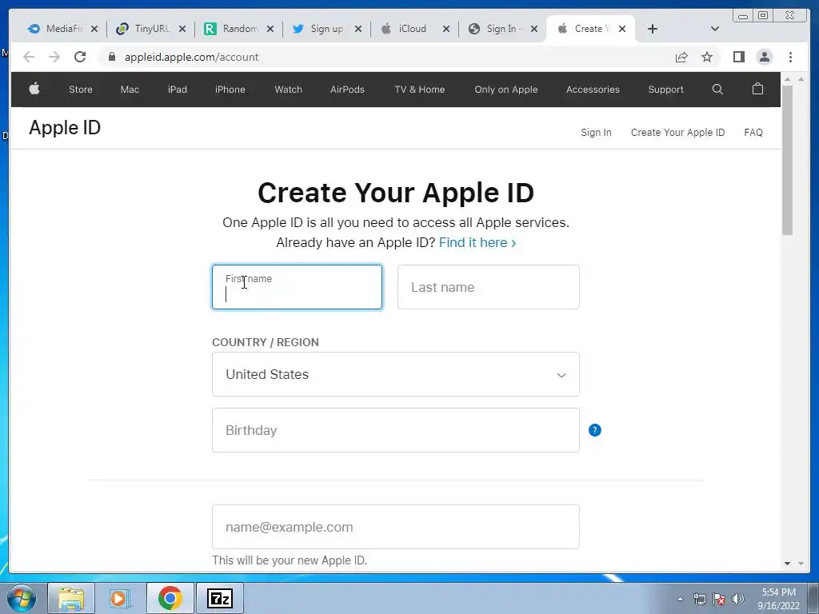Click the Birthday help question mark icon
Screen dimensions: 819x614
click(x=595, y=430)
